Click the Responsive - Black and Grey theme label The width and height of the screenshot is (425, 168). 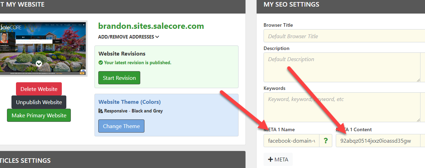(x=133, y=111)
